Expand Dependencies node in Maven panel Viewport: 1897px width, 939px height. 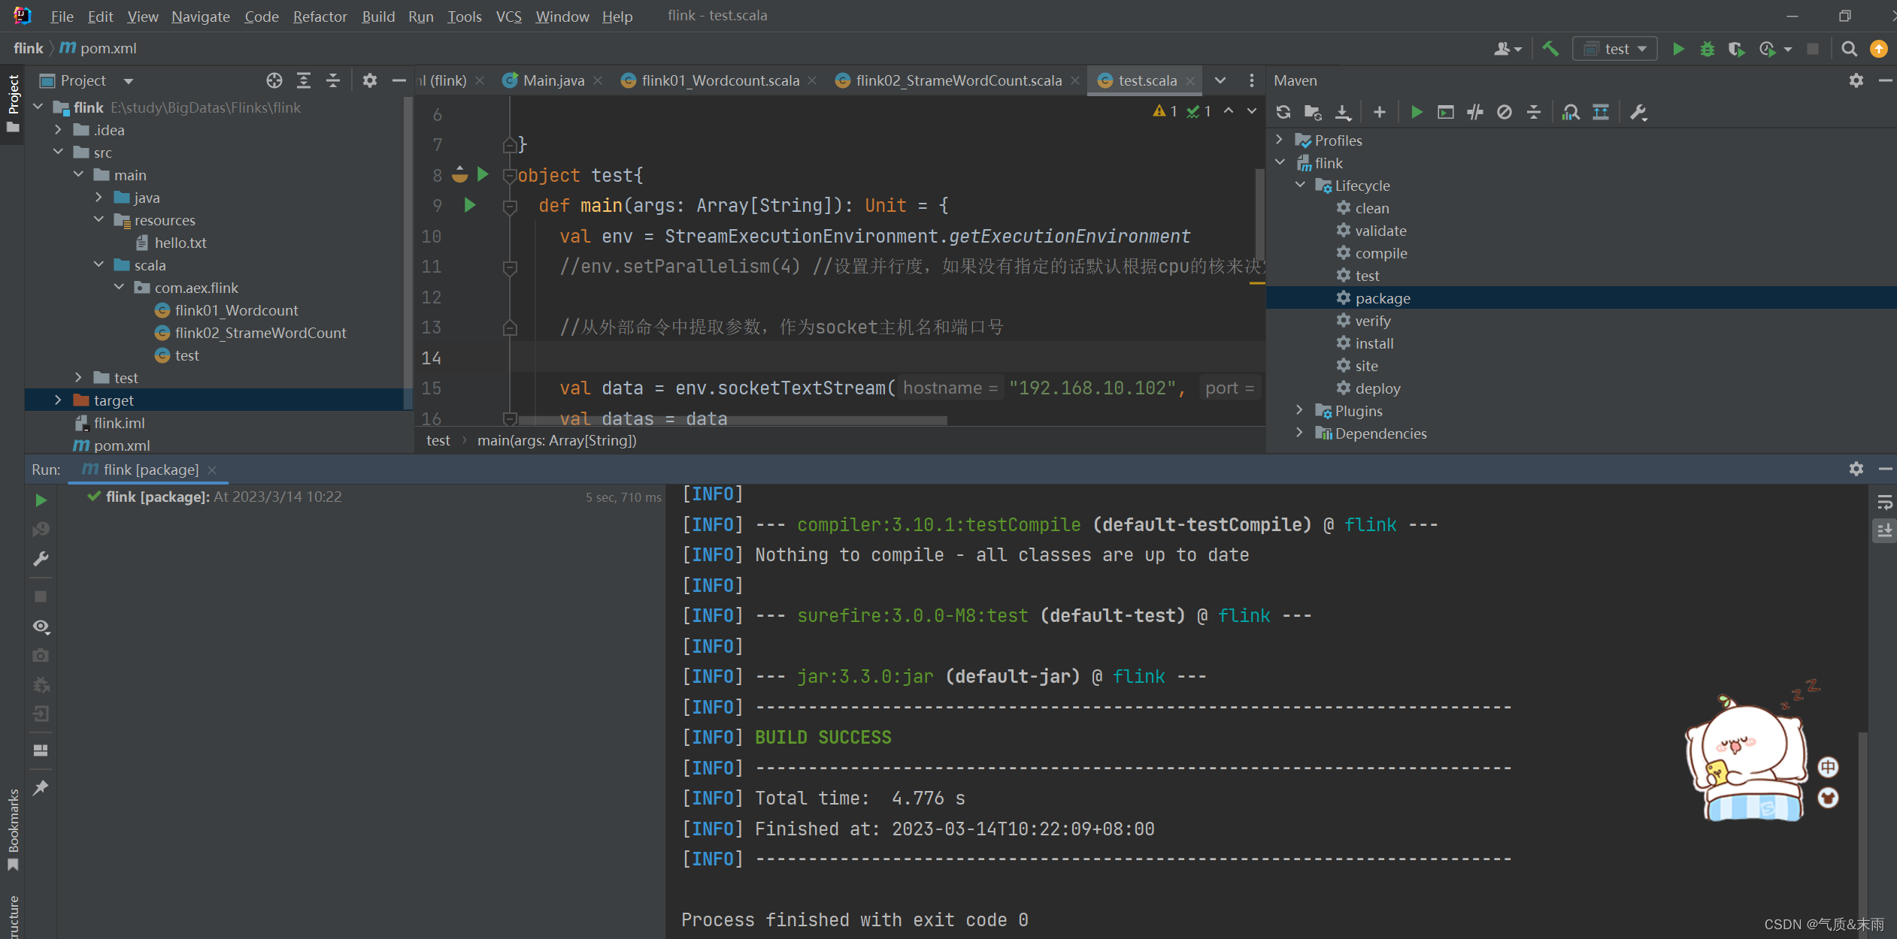pyautogui.click(x=1299, y=433)
